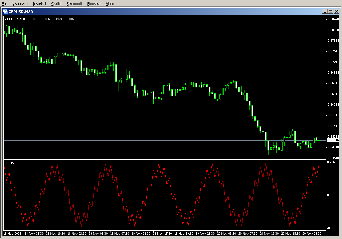Minimize the GBPUSD,M30 chart window
342x239 pixels.
(325, 11)
